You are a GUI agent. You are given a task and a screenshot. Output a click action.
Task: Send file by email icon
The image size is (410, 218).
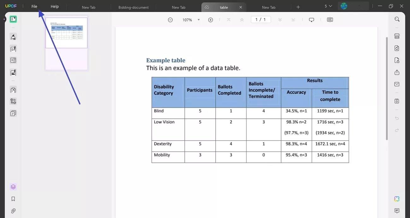click(x=397, y=84)
